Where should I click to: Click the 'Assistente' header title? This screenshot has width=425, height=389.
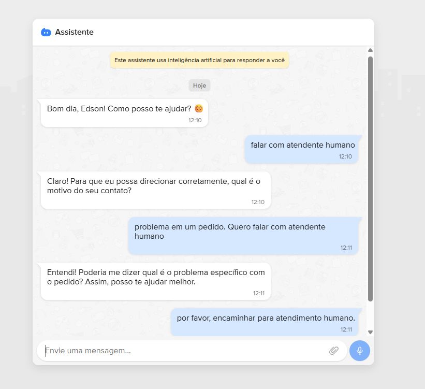click(74, 32)
